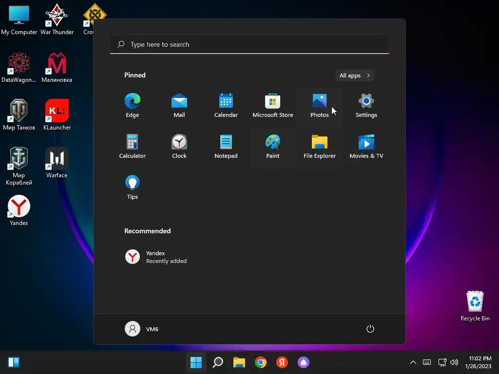Open the power options button

tap(370, 329)
